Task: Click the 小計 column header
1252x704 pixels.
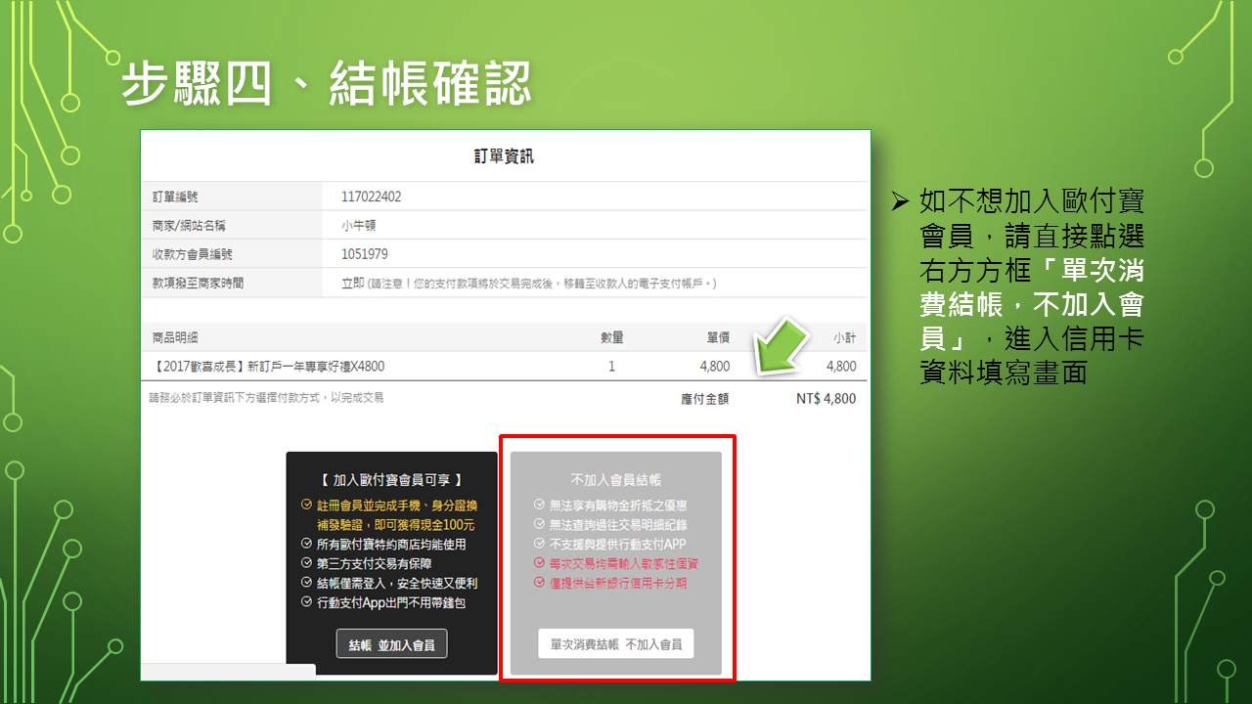Action: (x=844, y=337)
